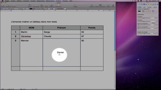Open the Polices fonts panel icon
The image size is (161, 90).
pyautogui.click(x=113, y=5)
